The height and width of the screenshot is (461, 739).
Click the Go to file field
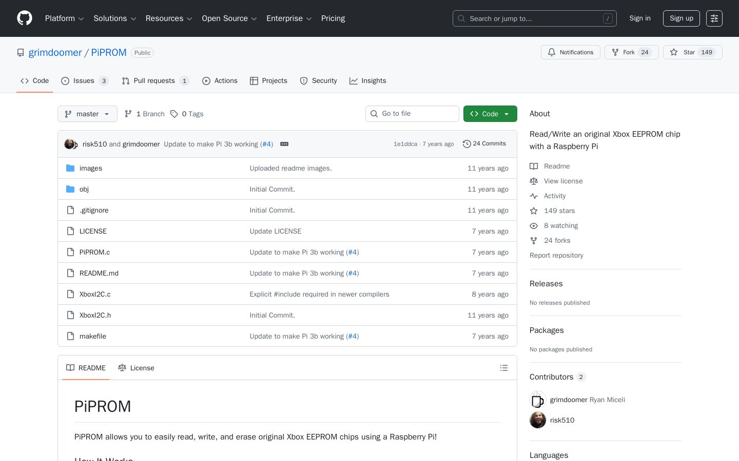[412, 114]
